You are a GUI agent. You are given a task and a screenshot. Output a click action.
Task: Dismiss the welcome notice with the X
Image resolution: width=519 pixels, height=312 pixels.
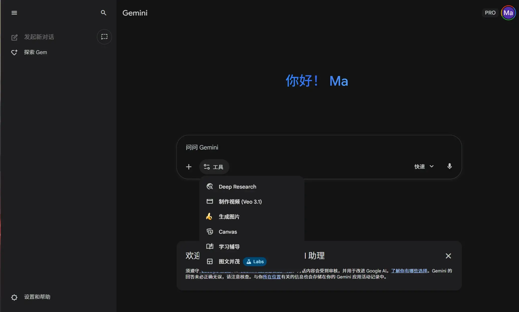tap(448, 256)
